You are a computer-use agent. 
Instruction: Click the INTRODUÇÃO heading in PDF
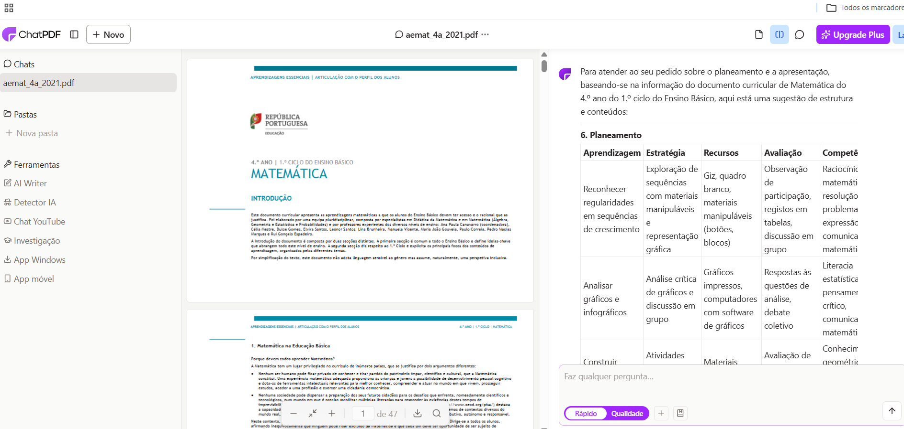pos(271,198)
